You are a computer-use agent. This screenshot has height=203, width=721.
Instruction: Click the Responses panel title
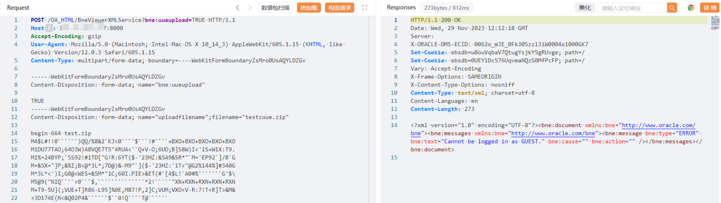point(401,7)
